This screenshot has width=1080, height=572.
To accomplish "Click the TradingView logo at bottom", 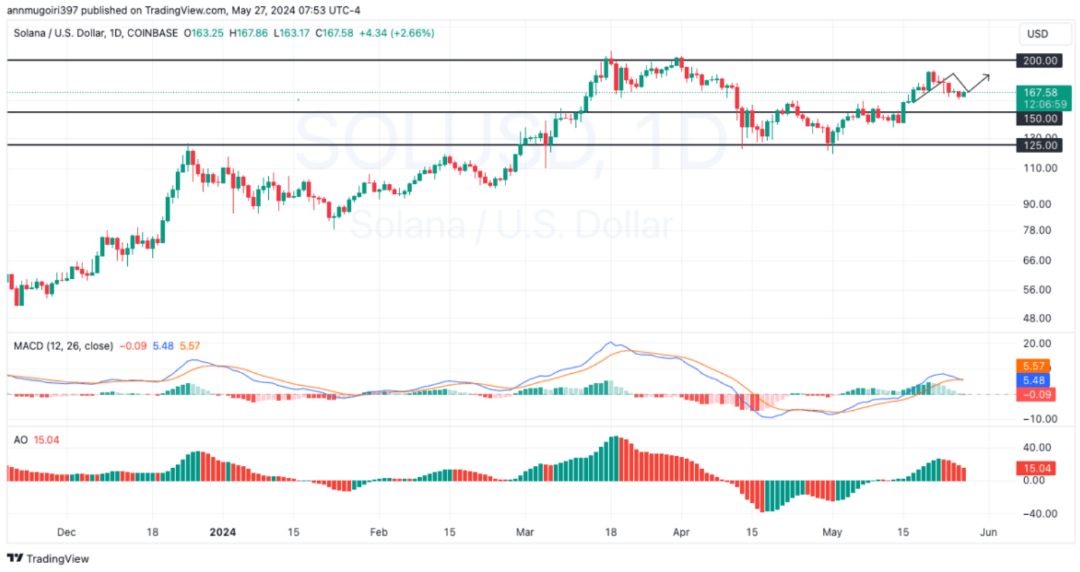I will click(x=48, y=559).
